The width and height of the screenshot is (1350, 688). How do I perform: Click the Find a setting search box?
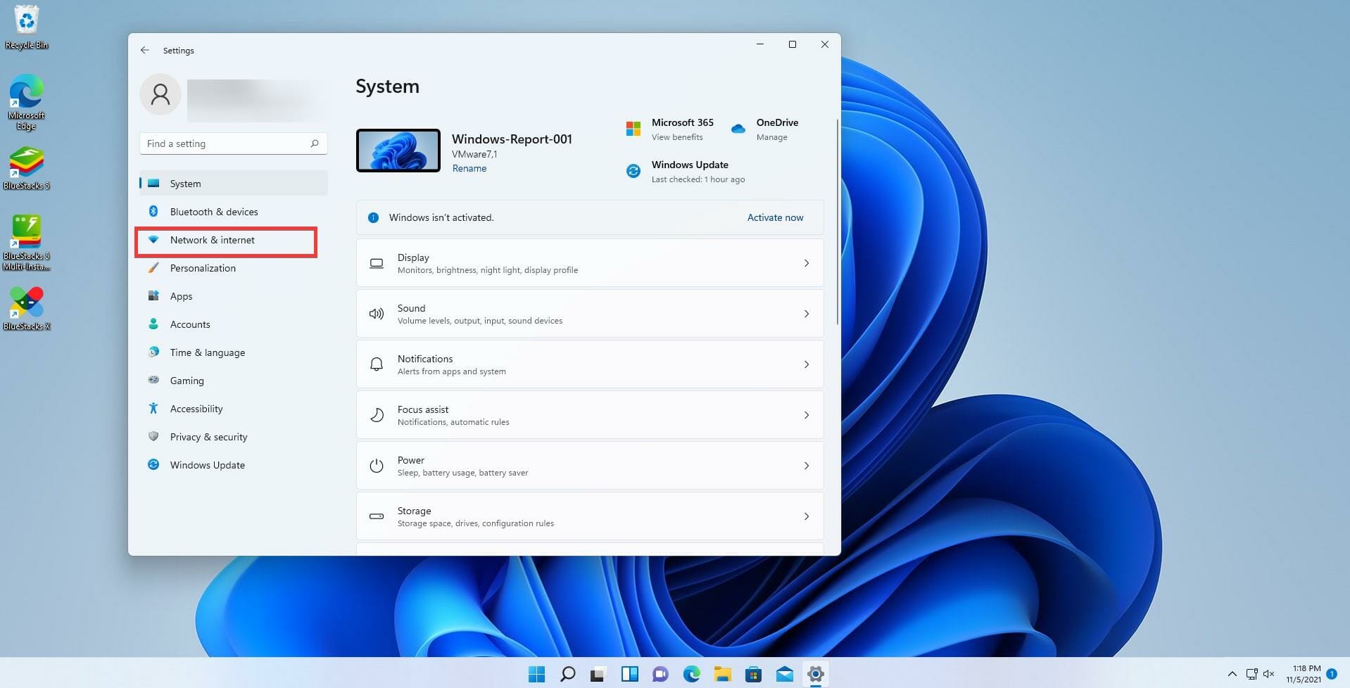click(227, 144)
